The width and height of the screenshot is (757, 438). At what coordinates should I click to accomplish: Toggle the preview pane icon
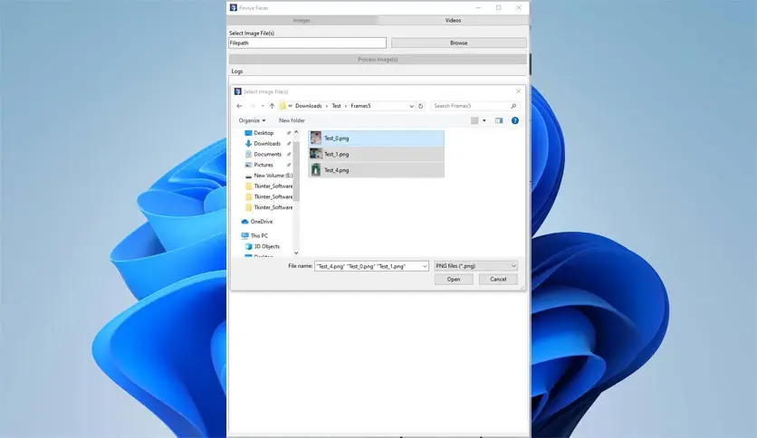[500, 120]
